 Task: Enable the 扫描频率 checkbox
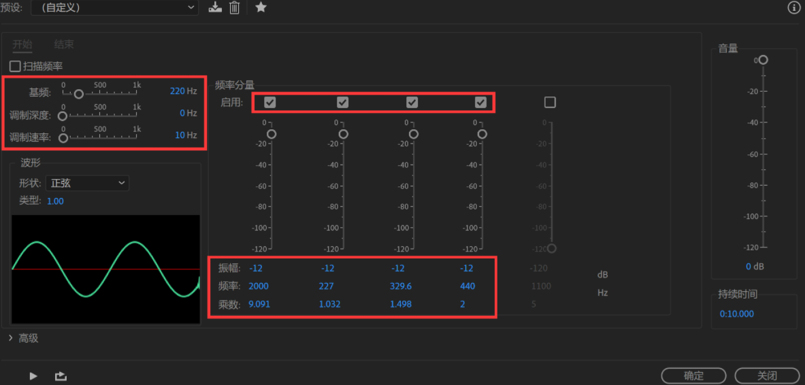[x=16, y=66]
